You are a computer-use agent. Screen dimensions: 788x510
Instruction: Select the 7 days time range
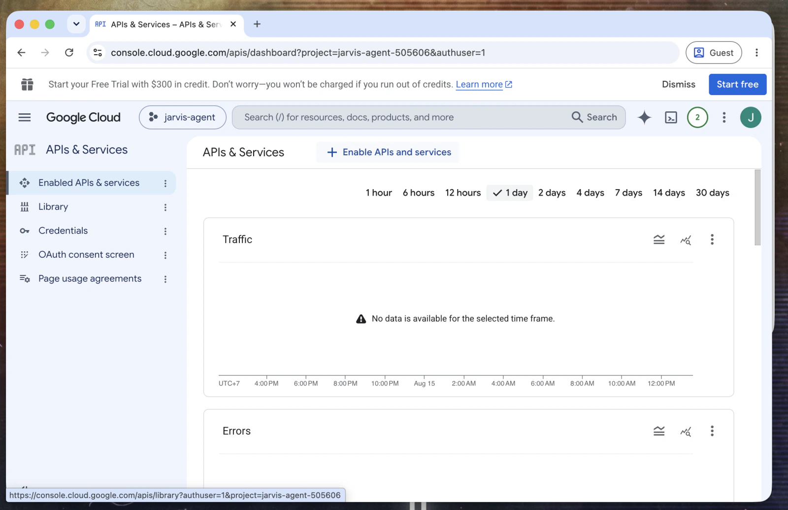628,193
